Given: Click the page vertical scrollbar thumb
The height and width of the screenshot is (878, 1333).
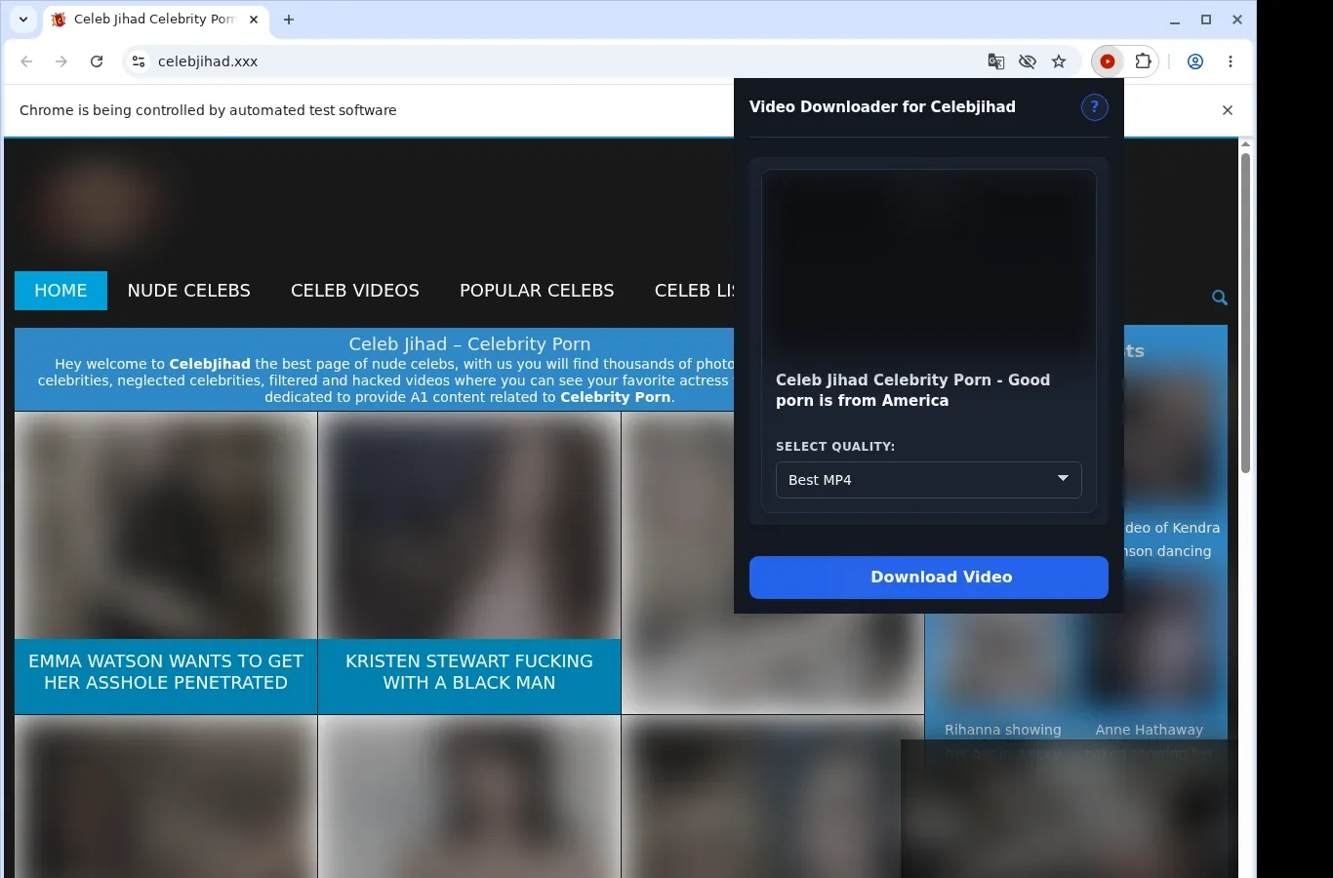Looking at the screenshot, I should click(1245, 312).
